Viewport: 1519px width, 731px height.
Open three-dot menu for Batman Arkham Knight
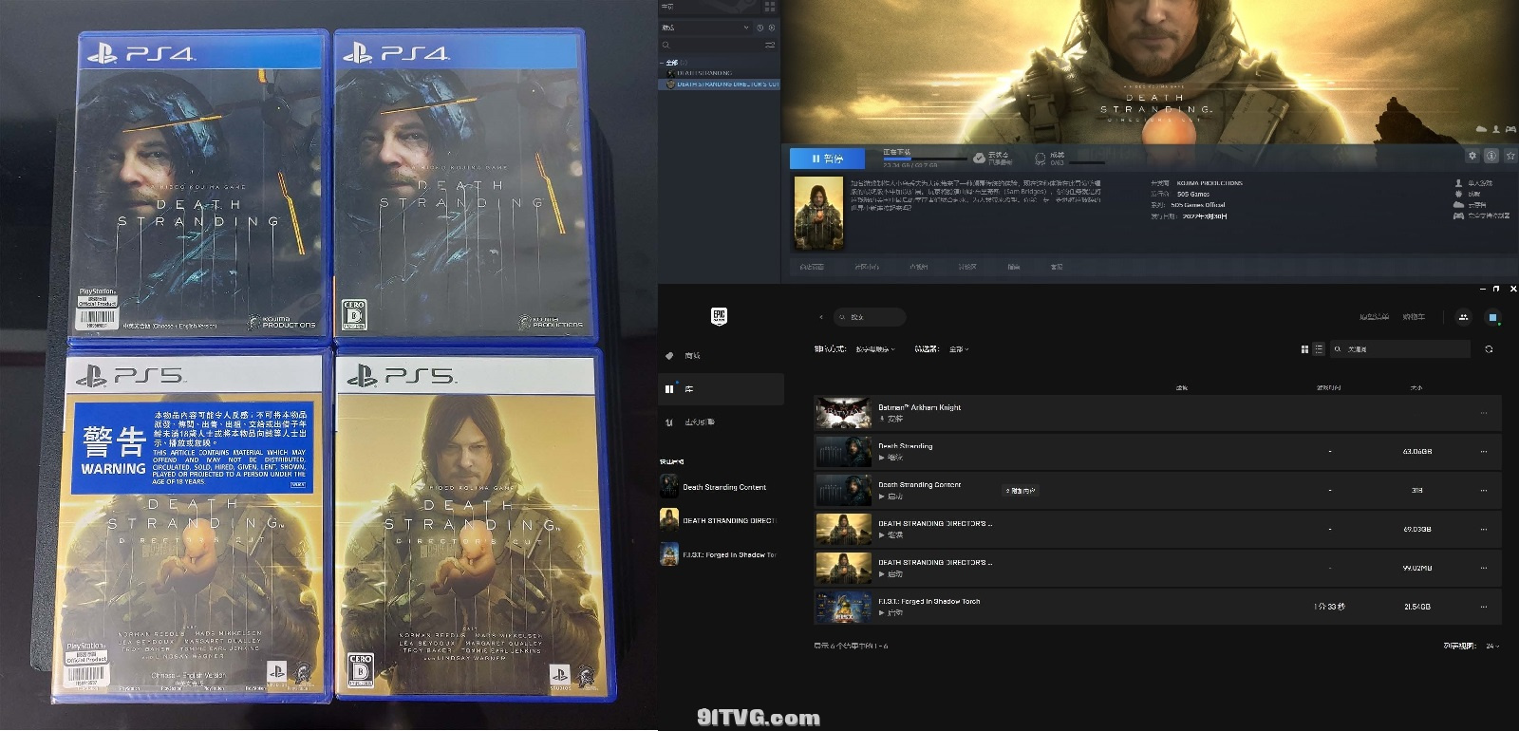point(1484,413)
